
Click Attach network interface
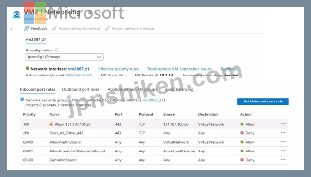[x=76, y=29]
